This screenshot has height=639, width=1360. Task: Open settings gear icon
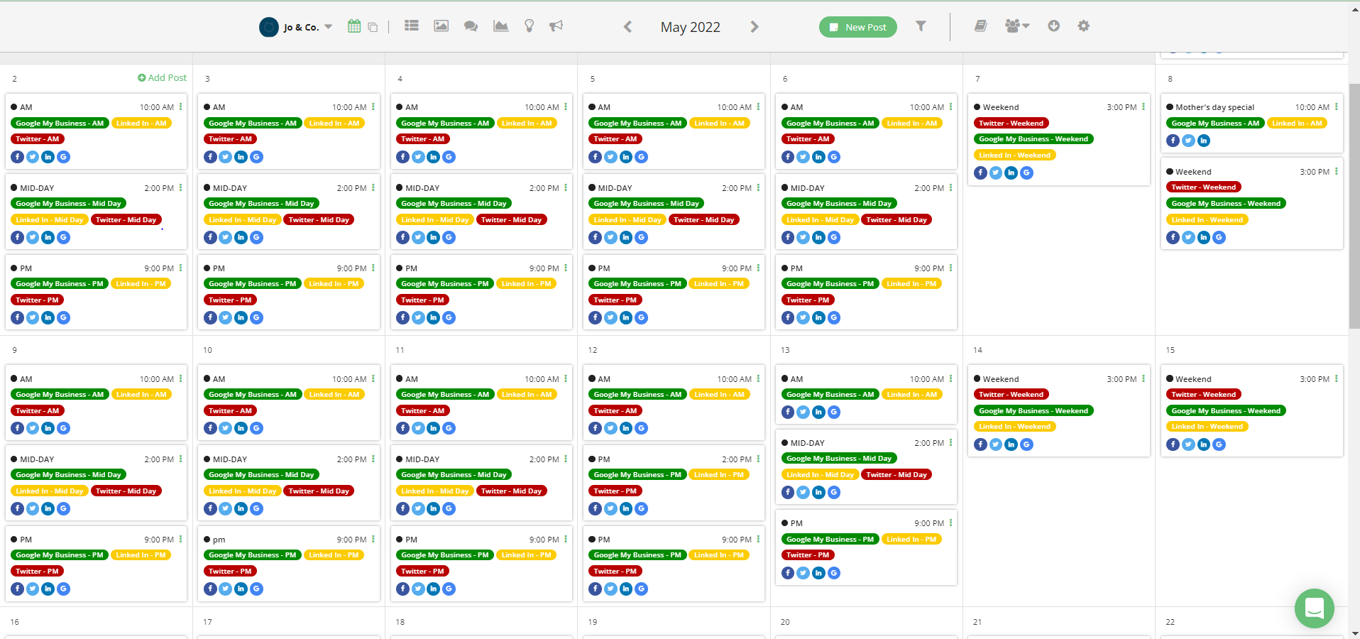click(1083, 26)
